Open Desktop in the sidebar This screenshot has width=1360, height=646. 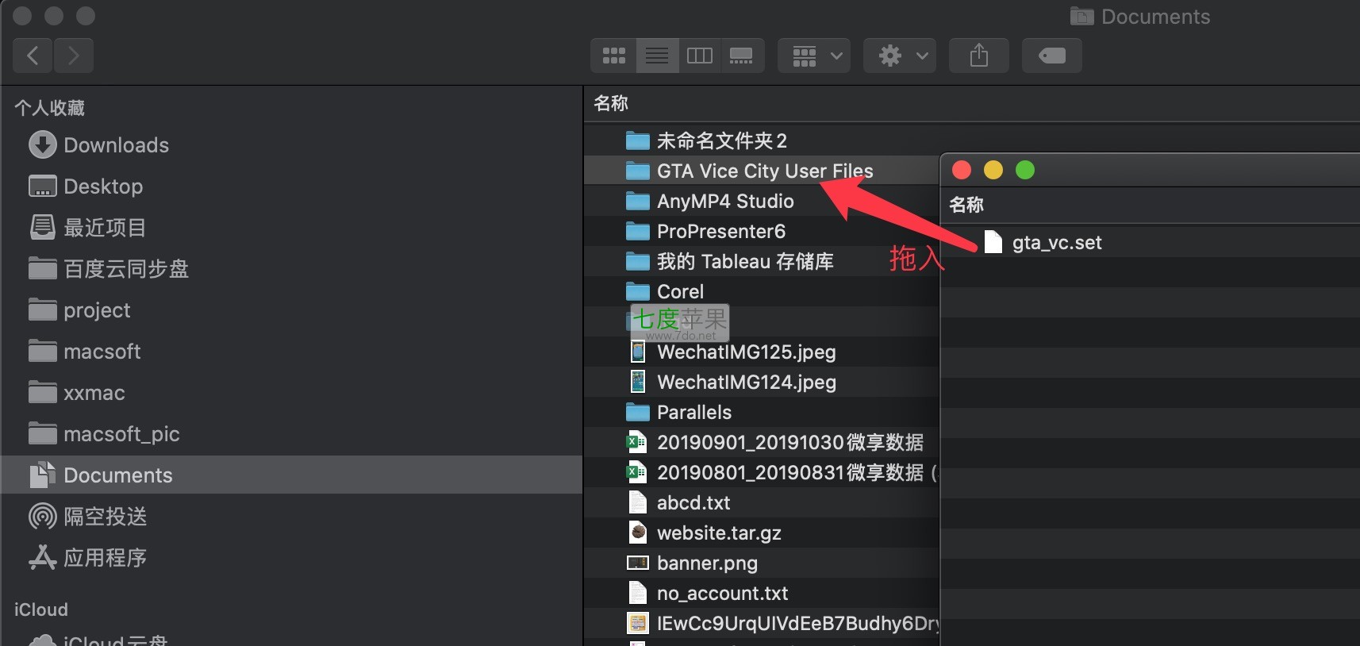tap(292, 186)
